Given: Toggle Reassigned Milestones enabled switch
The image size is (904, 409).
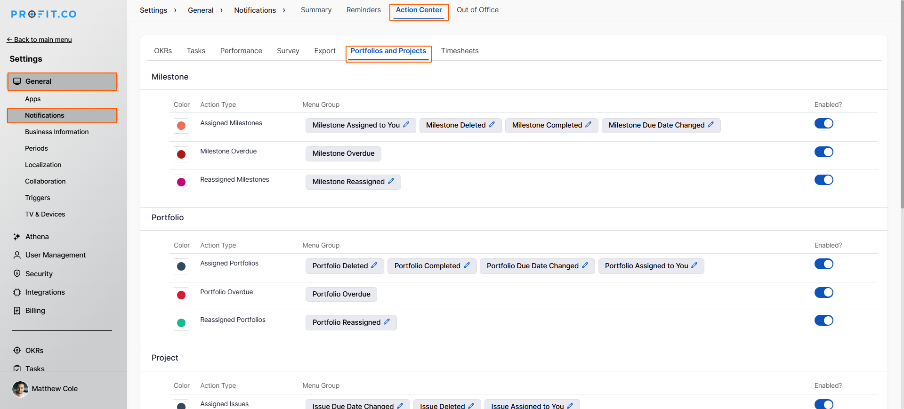Looking at the screenshot, I should 823,180.
